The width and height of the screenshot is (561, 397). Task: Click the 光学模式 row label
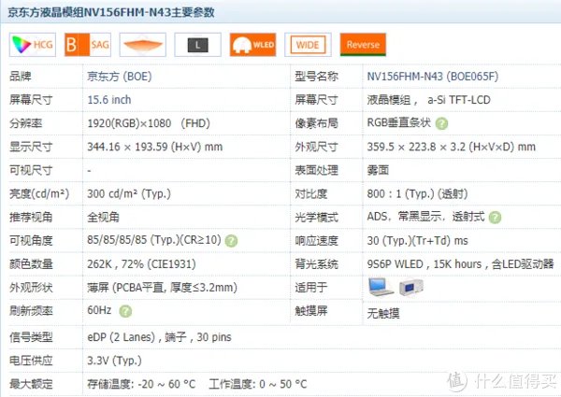click(x=317, y=217)
